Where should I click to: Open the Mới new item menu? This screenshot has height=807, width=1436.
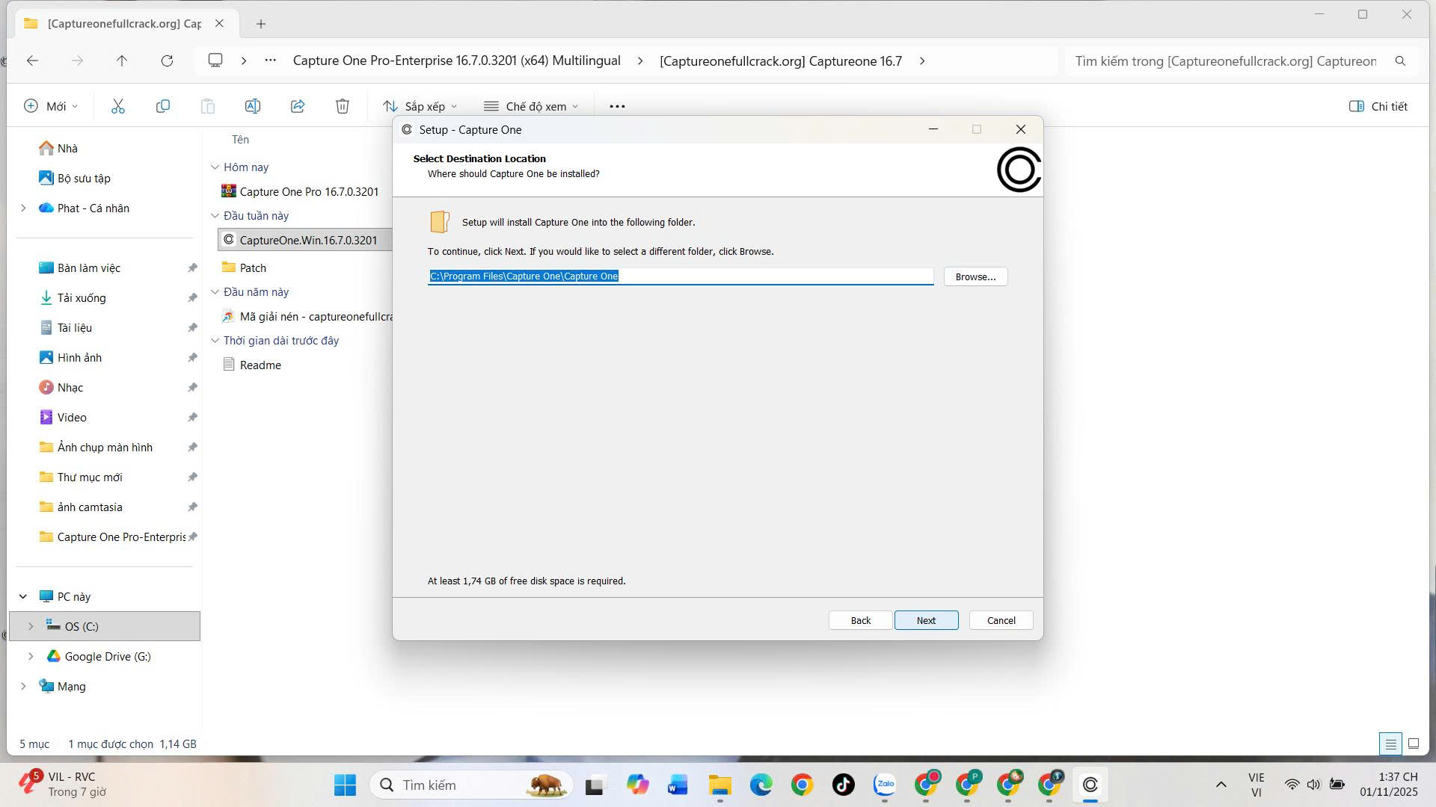51,106
